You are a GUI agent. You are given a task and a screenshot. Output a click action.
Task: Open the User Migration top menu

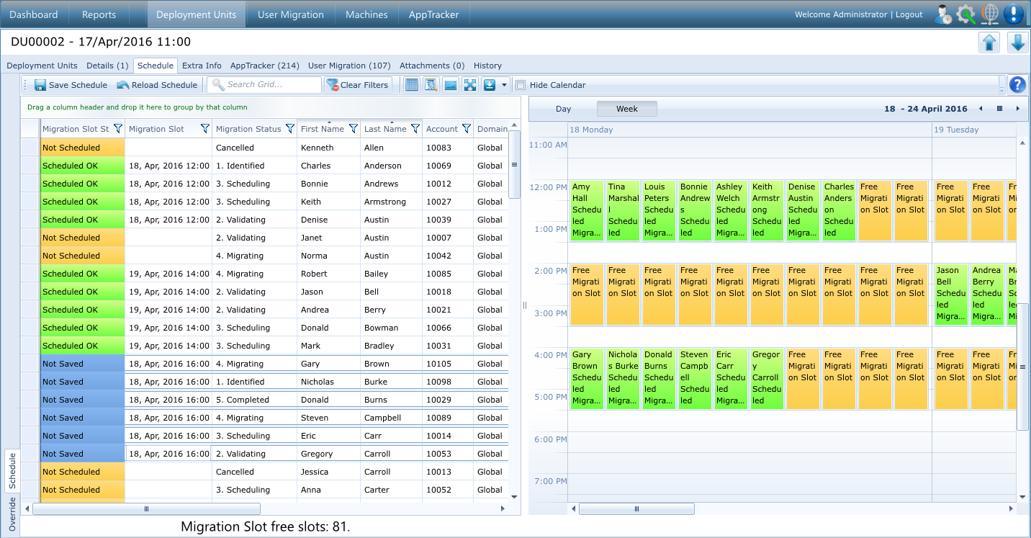(290, 14)
